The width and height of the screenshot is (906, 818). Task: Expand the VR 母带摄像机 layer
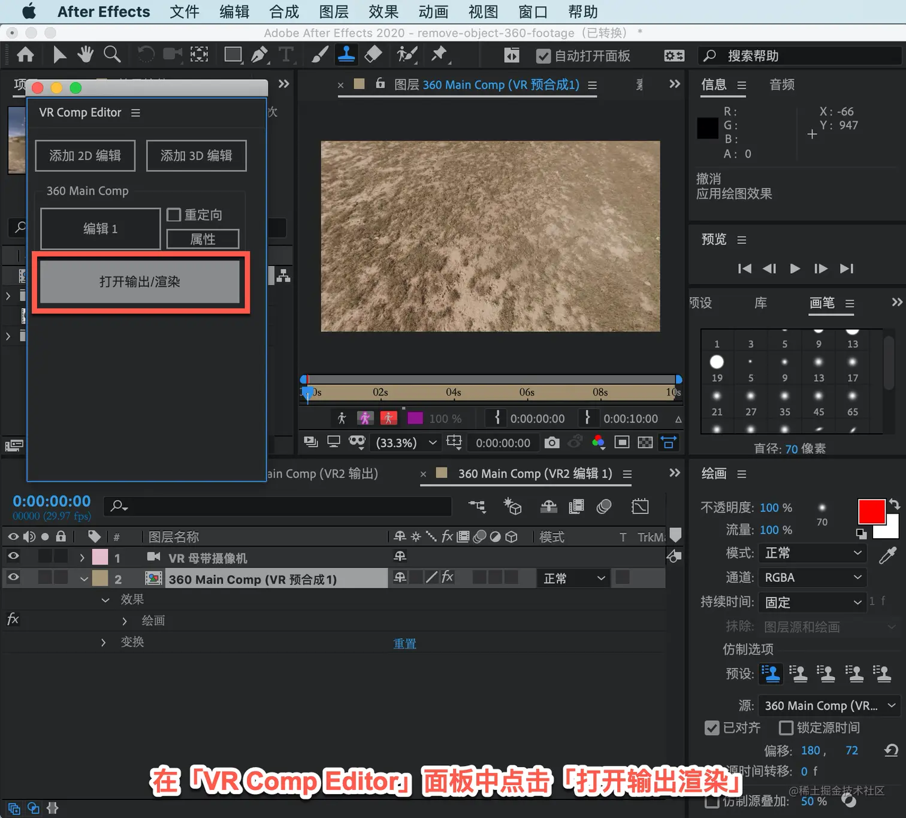click(82, 558)
